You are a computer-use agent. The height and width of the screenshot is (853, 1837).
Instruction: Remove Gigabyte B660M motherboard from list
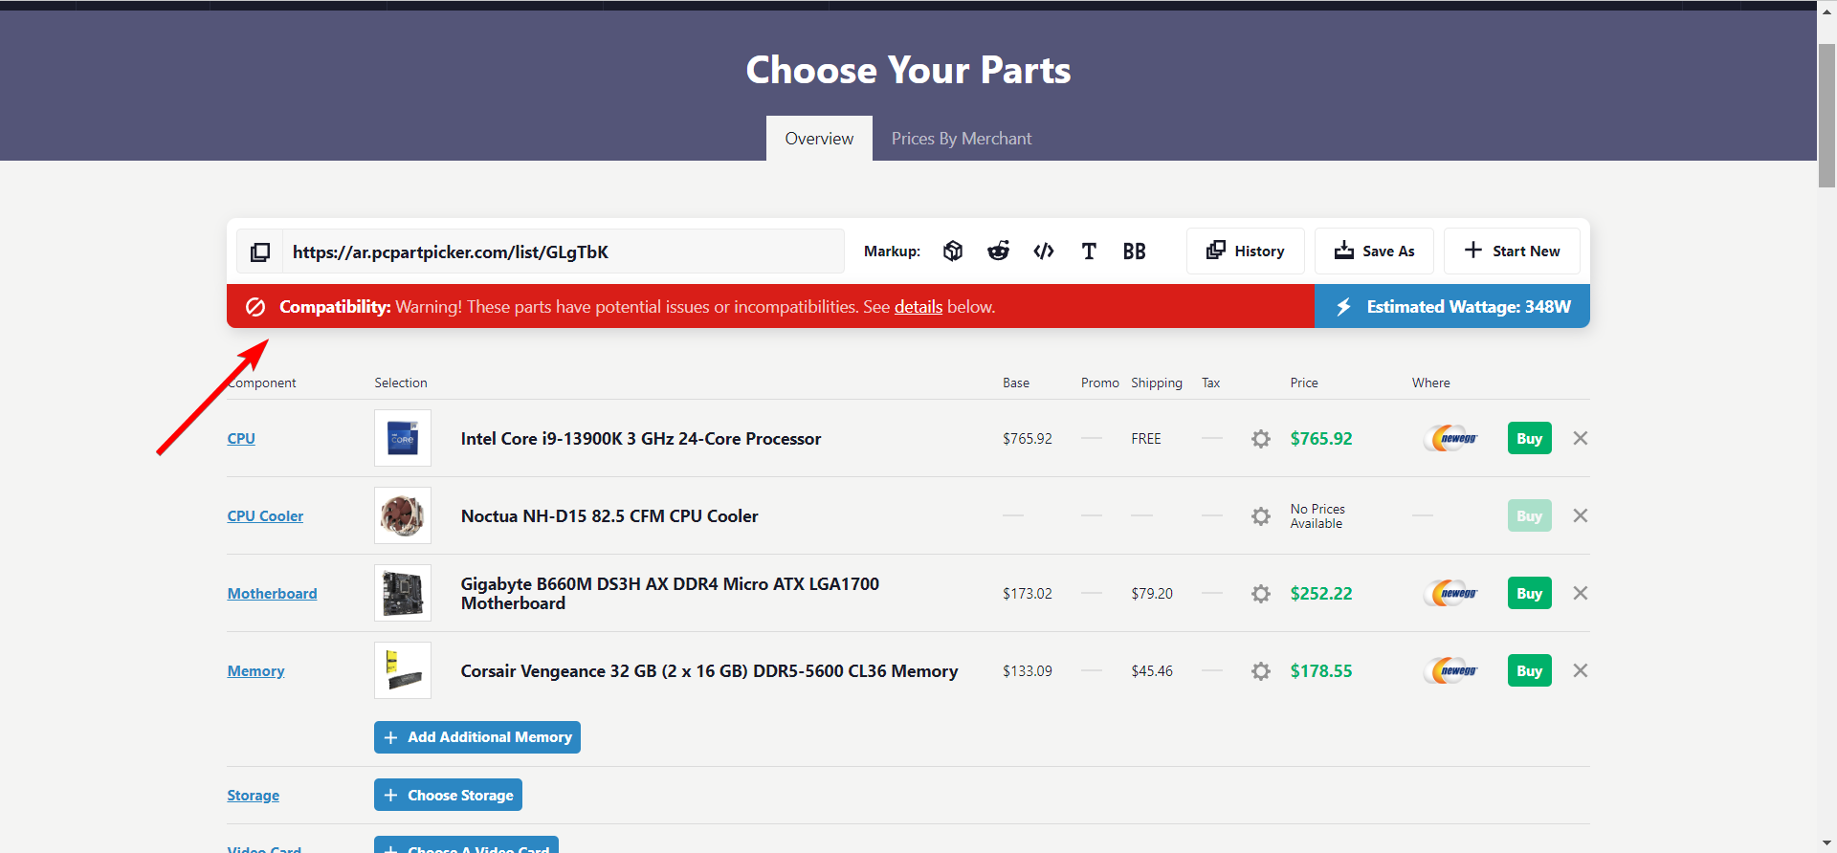[1581, 593]
